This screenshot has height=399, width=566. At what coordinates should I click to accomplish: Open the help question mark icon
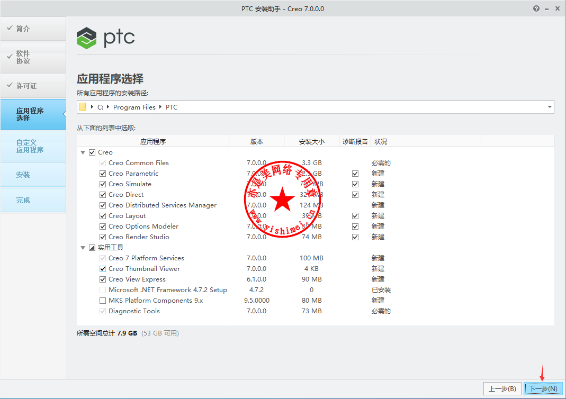click(536, 8)
